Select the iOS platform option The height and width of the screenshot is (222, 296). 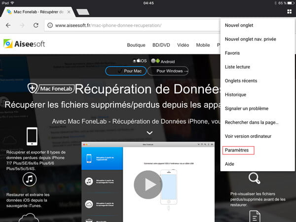click(140, 61)
